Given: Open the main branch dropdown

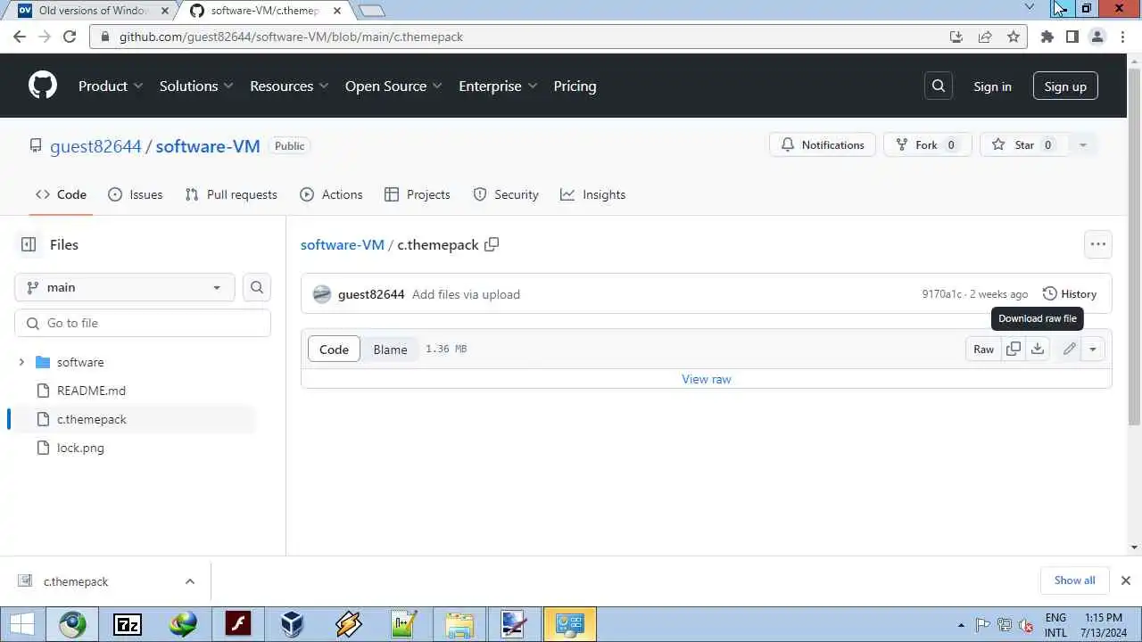Looking at the screenshot, I should pyautogui.click(x=125, y=287).
